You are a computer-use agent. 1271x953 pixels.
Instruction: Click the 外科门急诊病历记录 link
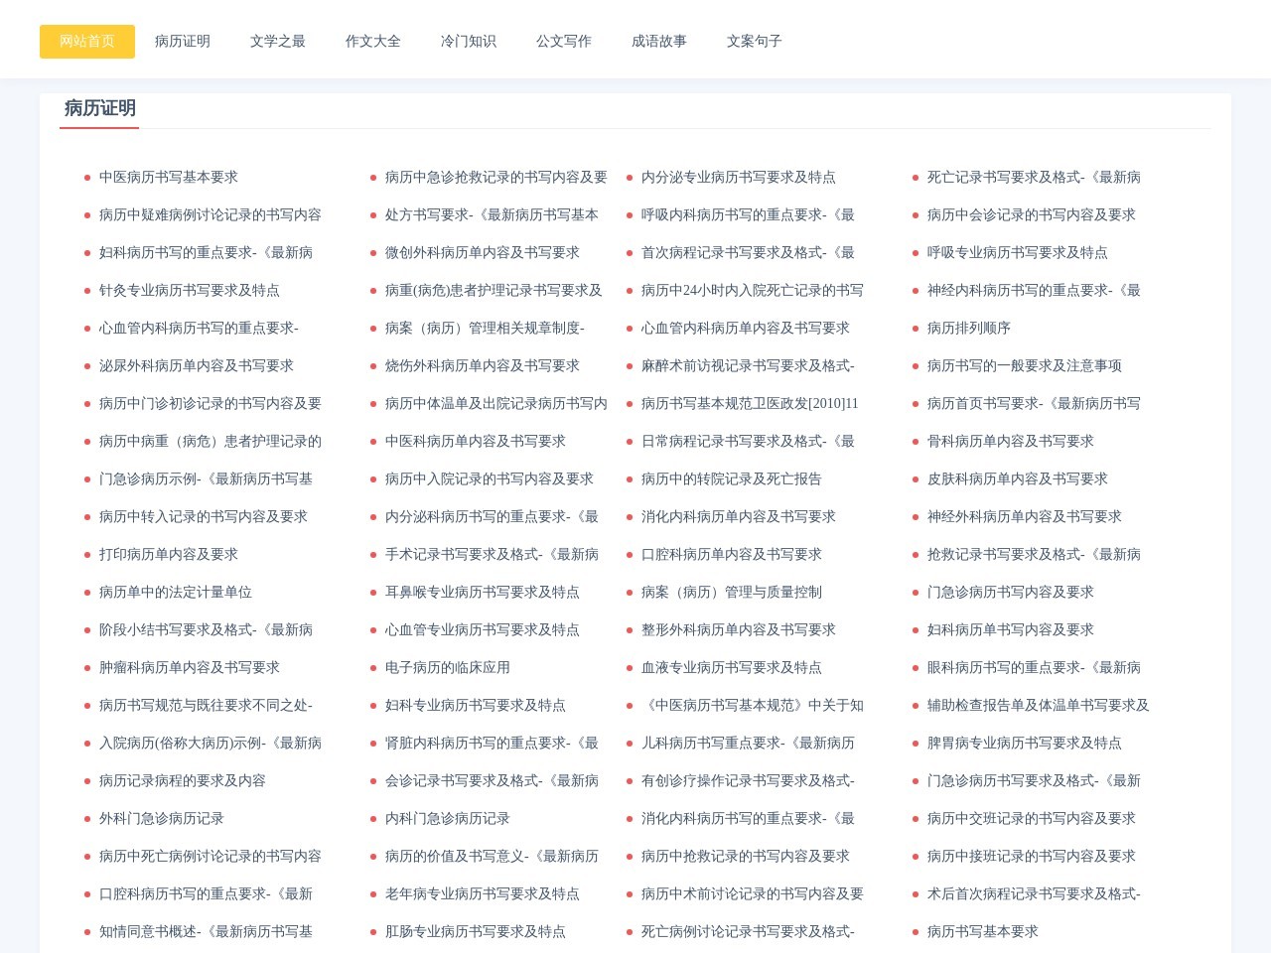pyautogui.click(x=162, y=819)
